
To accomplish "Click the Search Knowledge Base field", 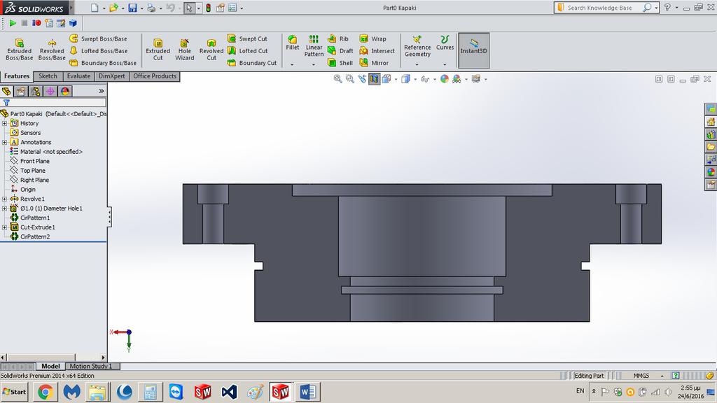I will pyautogui.click(x=601, y=8).
